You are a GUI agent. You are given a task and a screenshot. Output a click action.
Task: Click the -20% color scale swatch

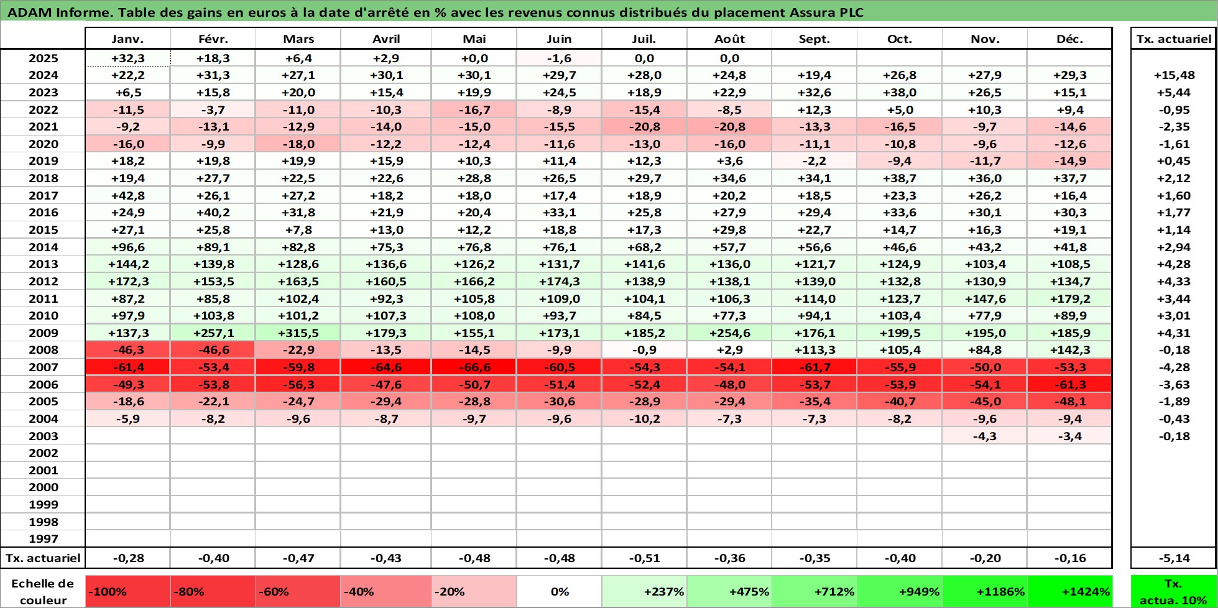point(474,591)
